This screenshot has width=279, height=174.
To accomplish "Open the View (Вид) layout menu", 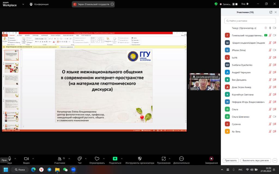I will tap(245, 4).
